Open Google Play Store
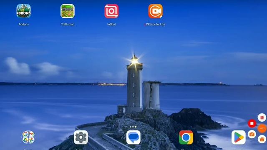 (238, 137)
